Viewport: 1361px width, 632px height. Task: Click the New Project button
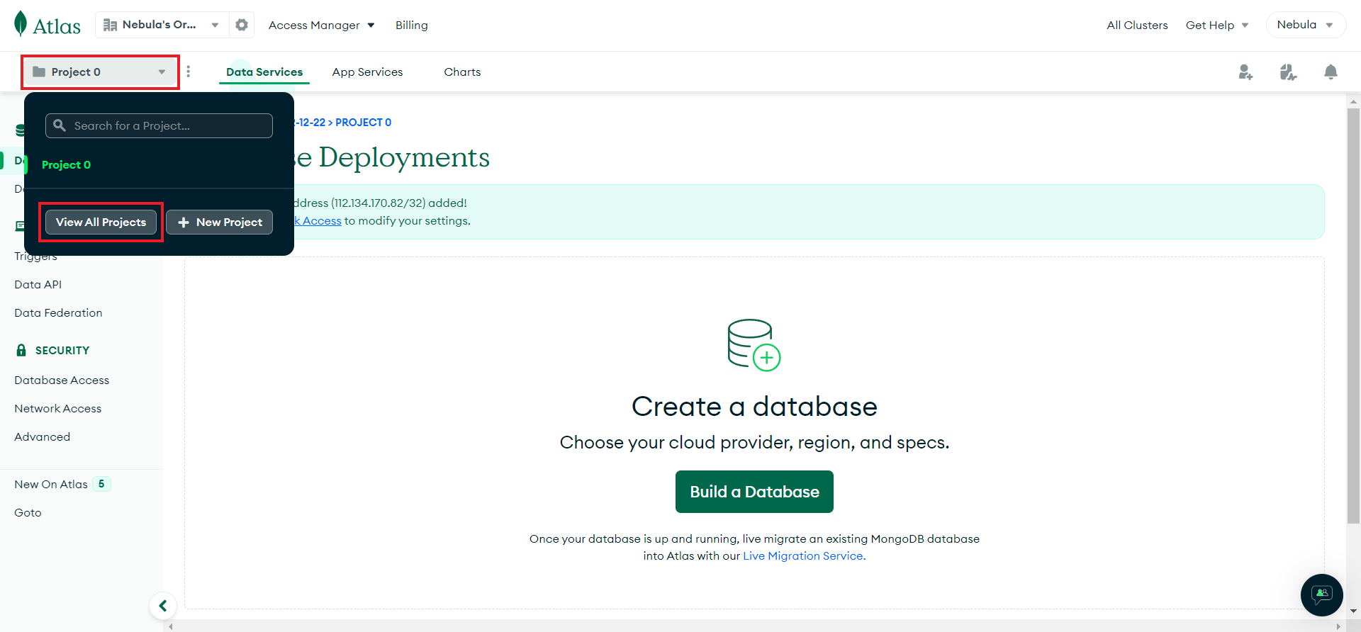tap(220, 222)
